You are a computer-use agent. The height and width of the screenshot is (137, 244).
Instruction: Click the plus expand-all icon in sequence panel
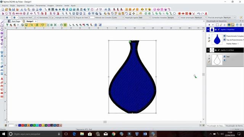(x=209, y=25)
